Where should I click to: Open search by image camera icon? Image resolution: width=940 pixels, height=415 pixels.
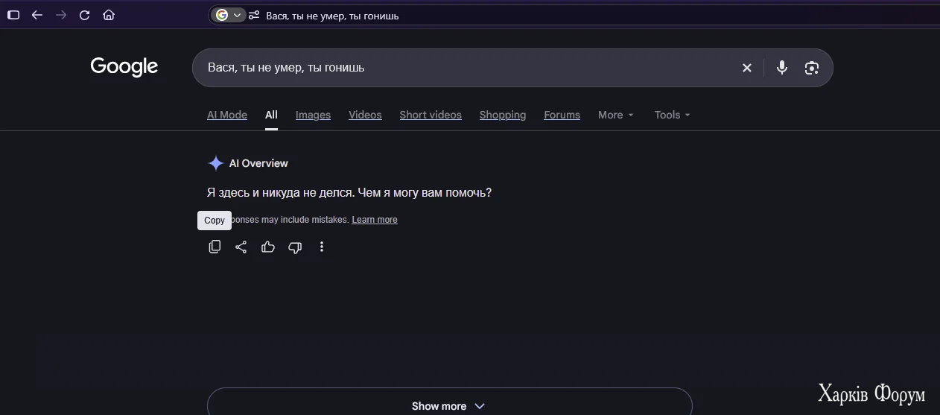(x=812, y=68)
